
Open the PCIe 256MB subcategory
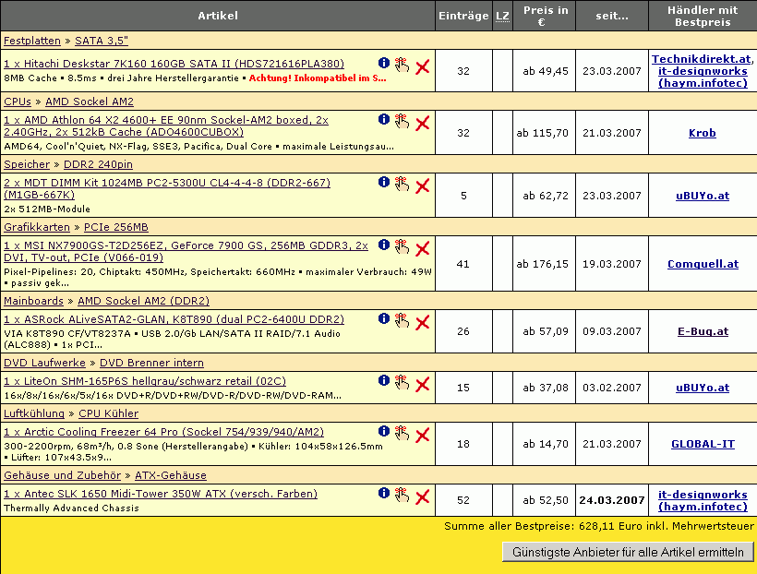point(116,227)
